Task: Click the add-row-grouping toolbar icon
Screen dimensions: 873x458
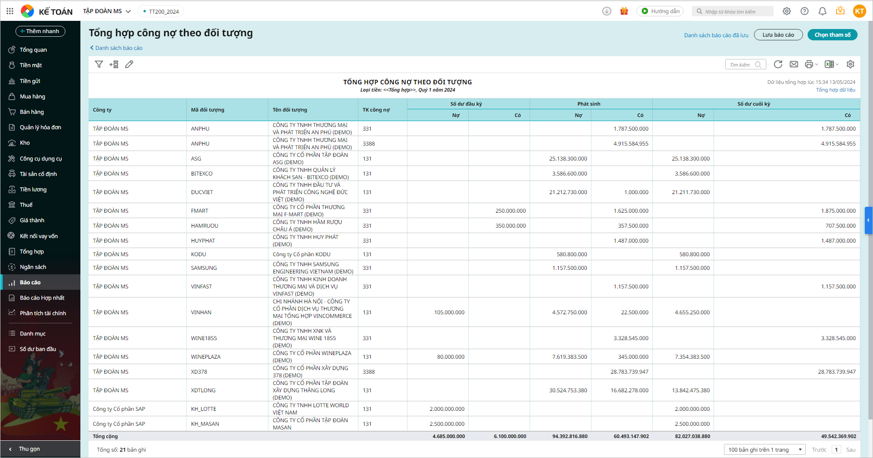Action: coord(114,64)
